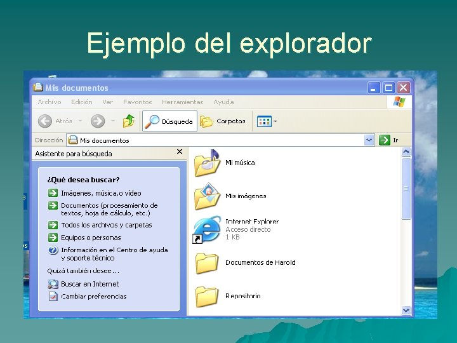Click the help question mark icon
The width and height of the screenshot is (457, 343).
point(53,250)
